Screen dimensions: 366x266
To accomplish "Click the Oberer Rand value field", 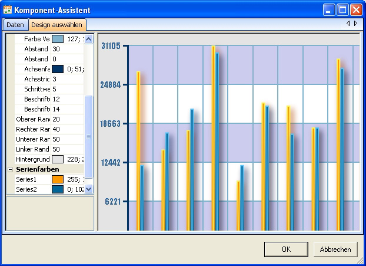I will 68,119.
